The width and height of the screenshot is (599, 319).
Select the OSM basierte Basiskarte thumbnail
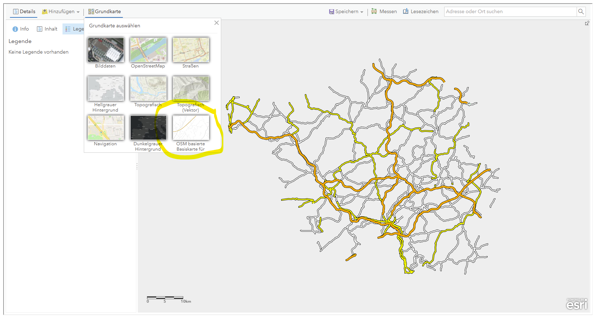(x=191, y=128)
